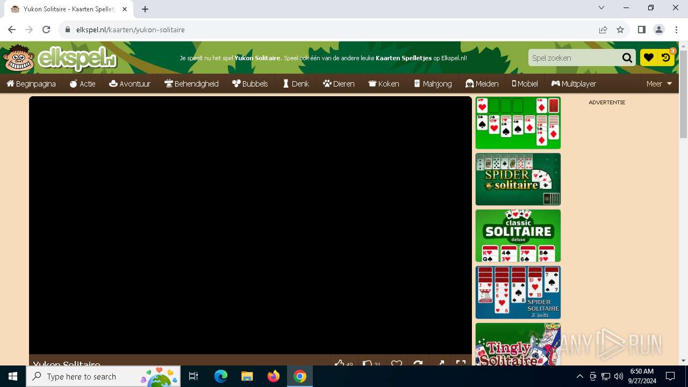Open Chrome three-dot menu
The height and width of the screenshot is (387, 688).
coord(676,30)
